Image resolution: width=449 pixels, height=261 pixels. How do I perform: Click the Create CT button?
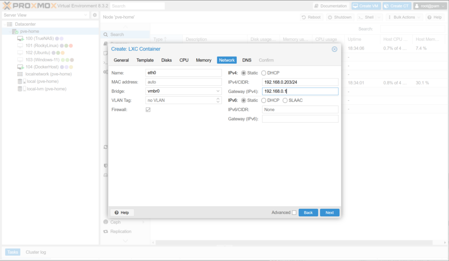click(x=396, y=6)
